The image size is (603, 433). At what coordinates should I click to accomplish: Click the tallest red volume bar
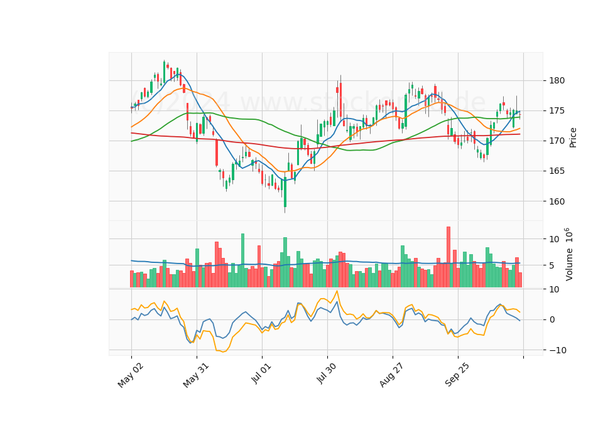(x=448, y=257)
